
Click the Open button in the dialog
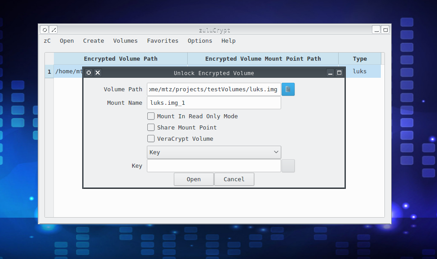(194, 179)
